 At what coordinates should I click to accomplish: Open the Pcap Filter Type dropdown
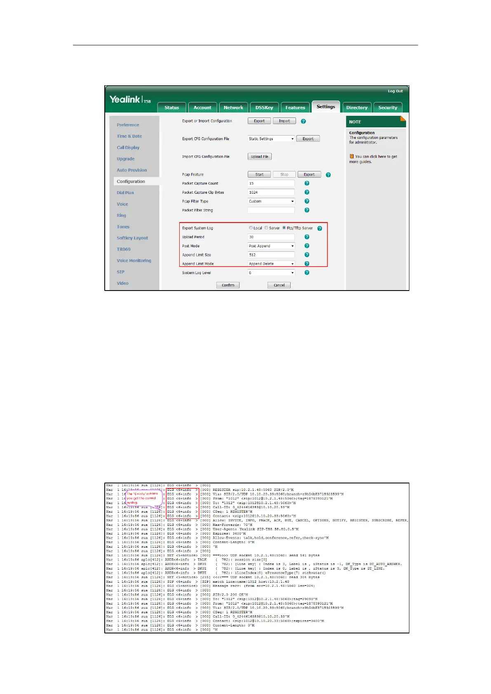[271, 202]
